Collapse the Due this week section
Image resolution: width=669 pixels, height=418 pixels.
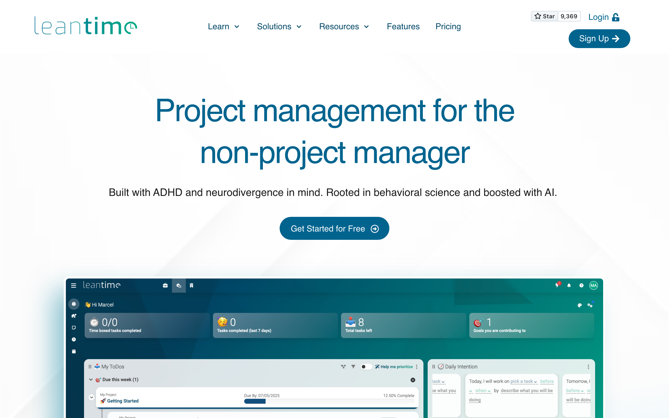91,380
